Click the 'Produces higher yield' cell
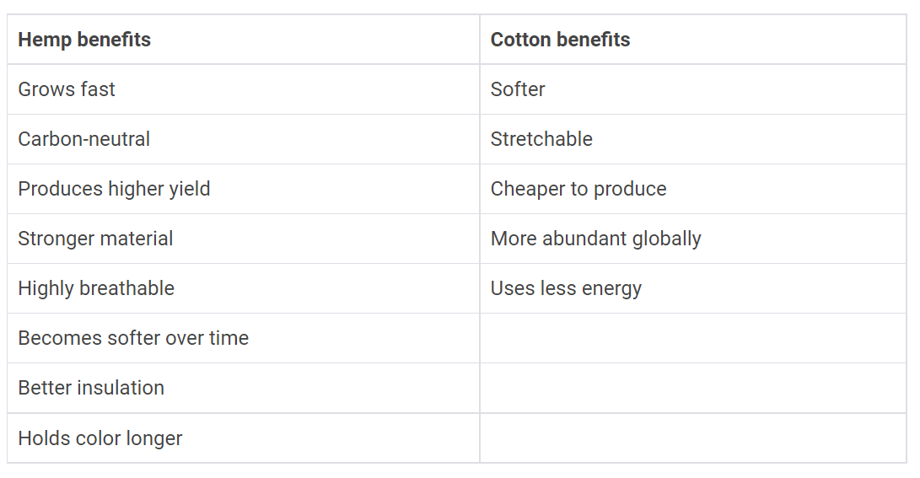Viewport: 920px width, 478px height. tap(114, 189)
